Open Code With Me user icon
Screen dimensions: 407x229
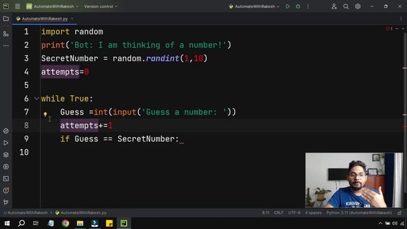(334, 6)
